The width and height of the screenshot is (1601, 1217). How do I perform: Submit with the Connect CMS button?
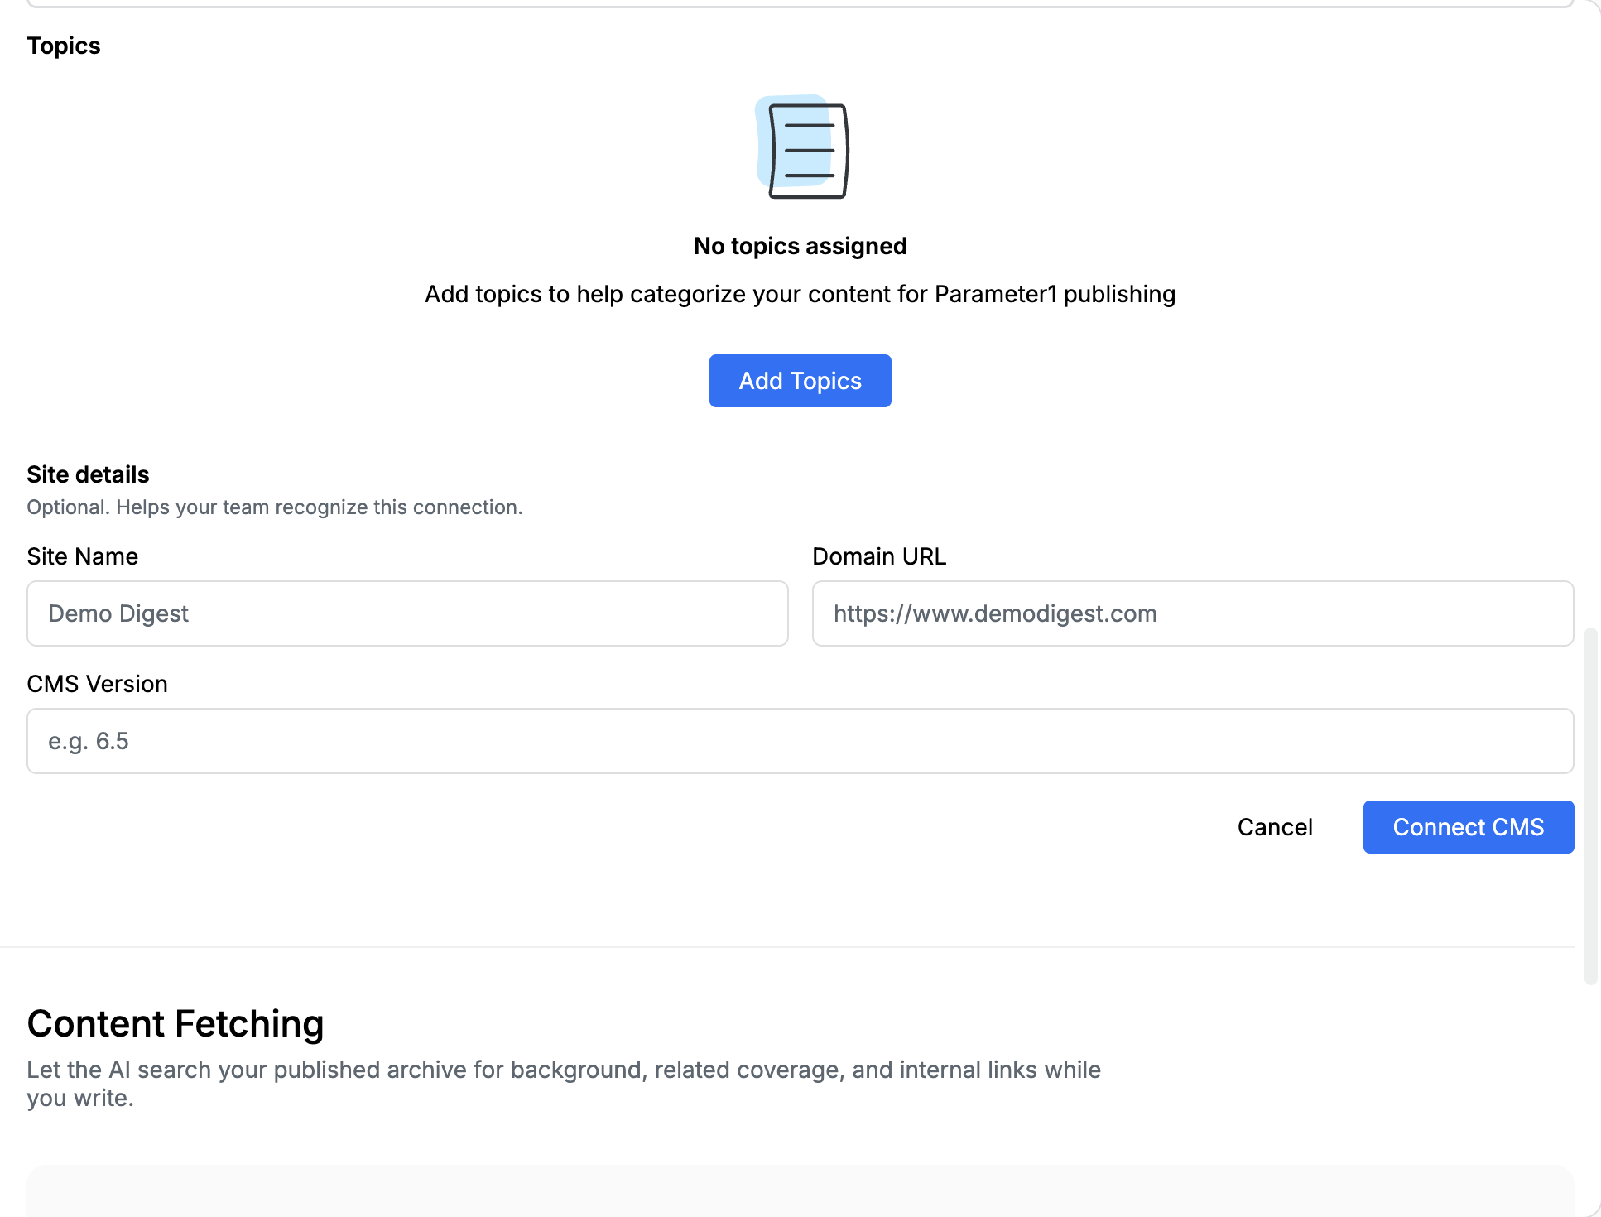pos(1469,827)
